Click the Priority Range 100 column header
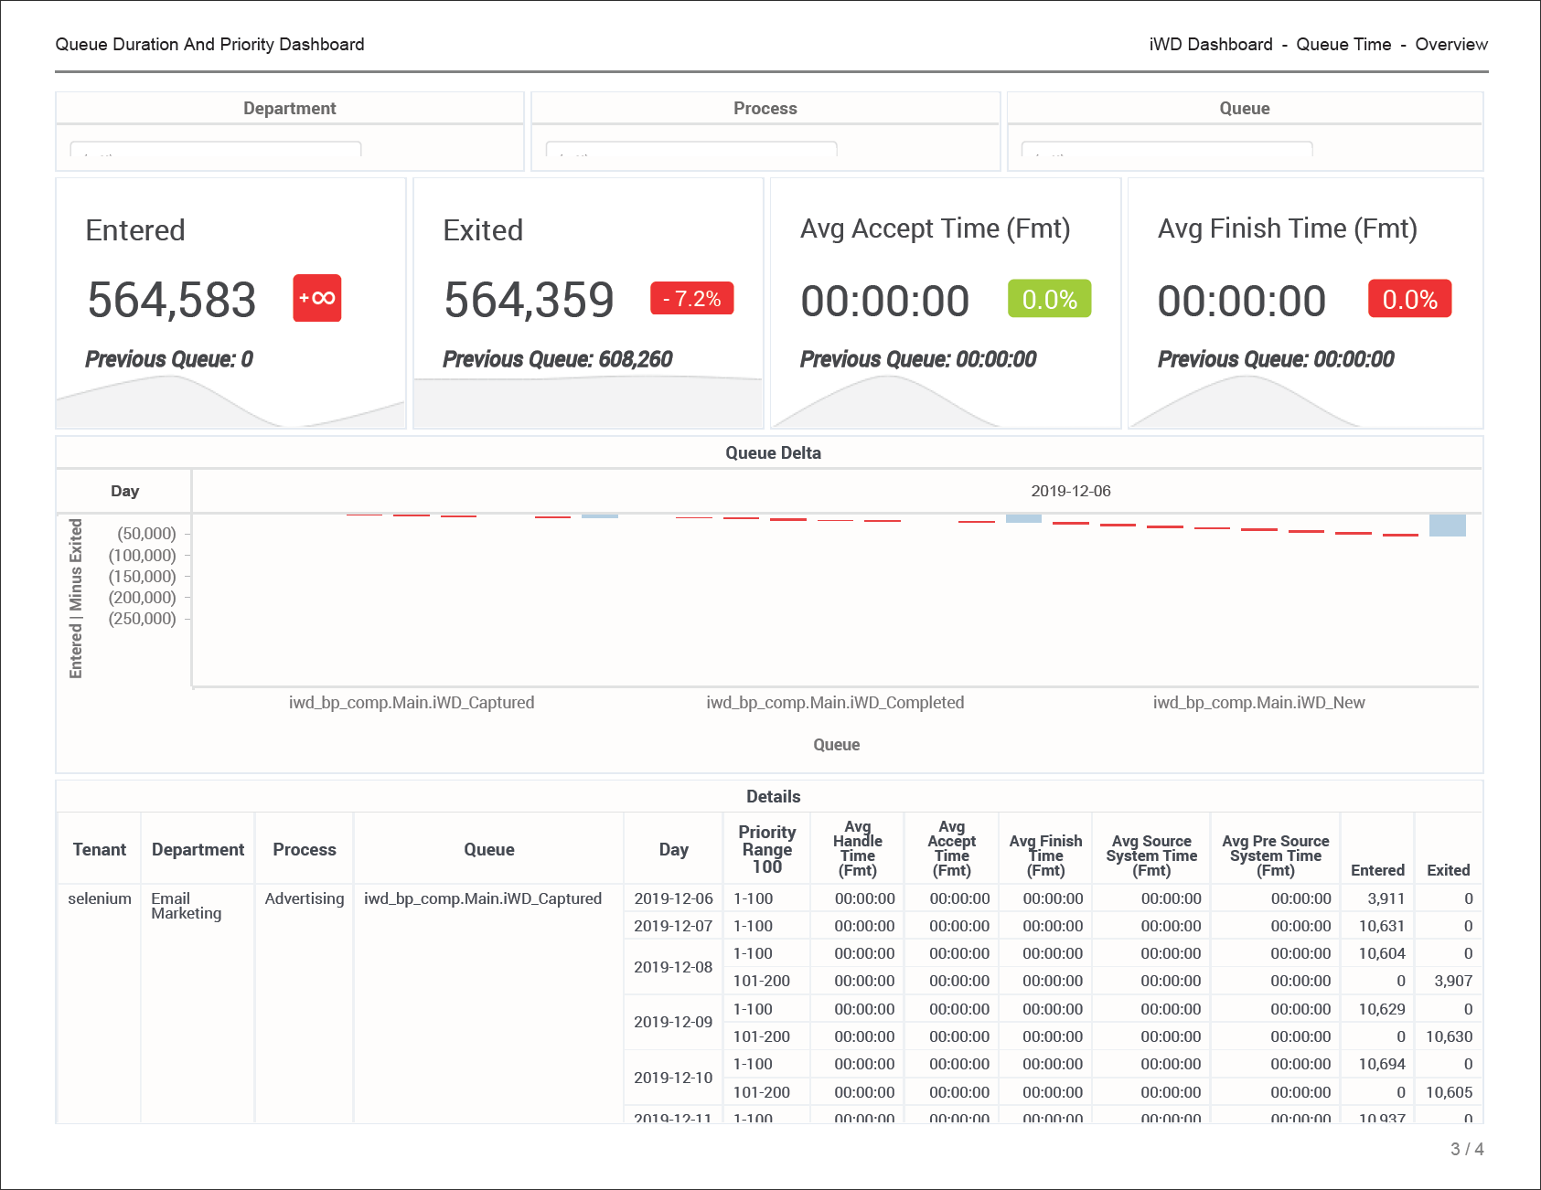Viewport: 1541px width, 1190px height. (x=766, y=849)
